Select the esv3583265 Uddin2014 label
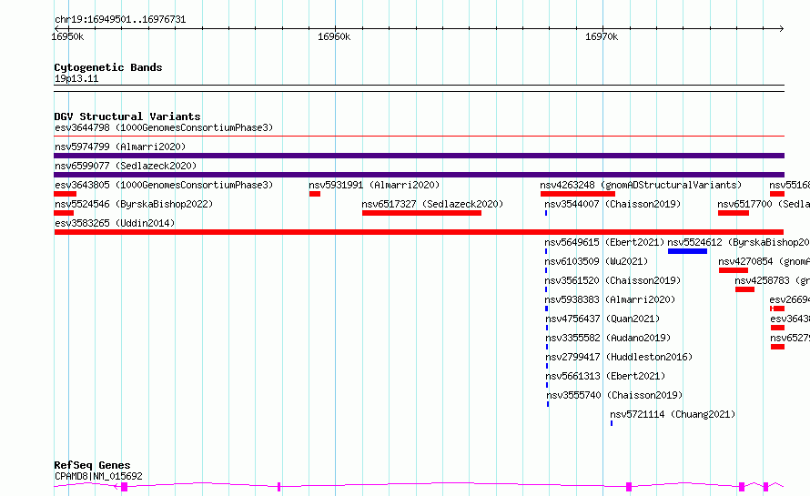 click(115, 223)
